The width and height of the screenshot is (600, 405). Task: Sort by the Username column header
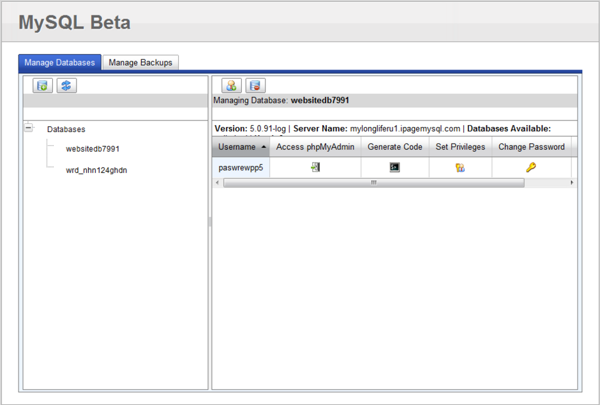(x=241, y=147)
